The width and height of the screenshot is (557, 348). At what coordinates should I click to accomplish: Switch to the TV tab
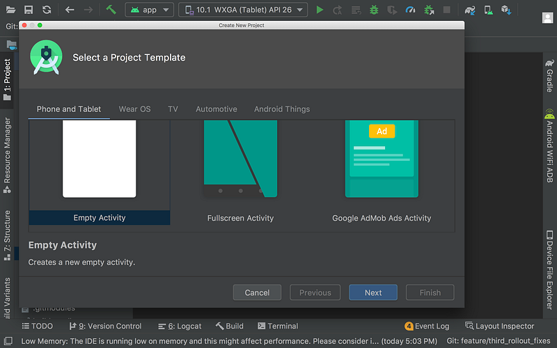(173, 109)
